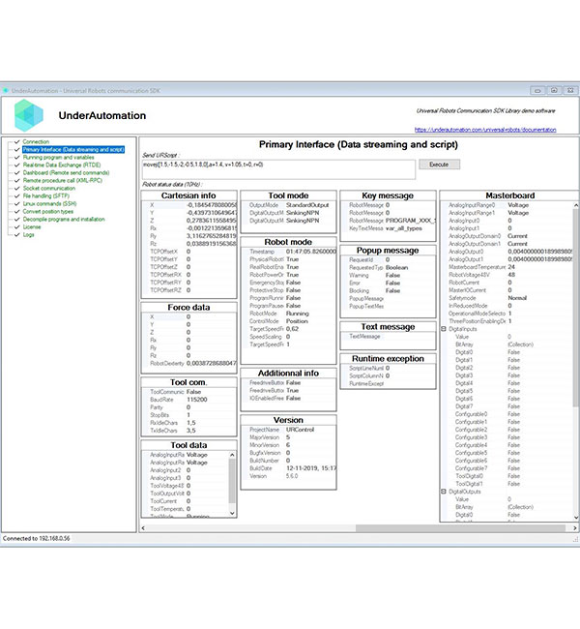Select File handling (SFTP) in the sidebar
The height and width of the screenshot is (629, 580).
[x=46, y=196]
